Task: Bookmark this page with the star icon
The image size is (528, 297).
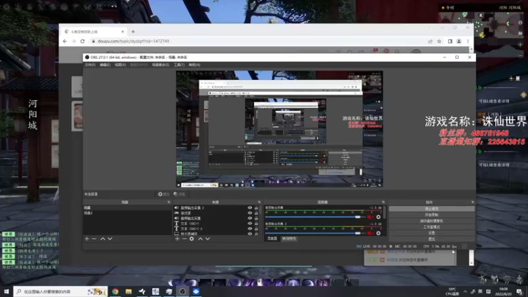Action: [439, 42]
